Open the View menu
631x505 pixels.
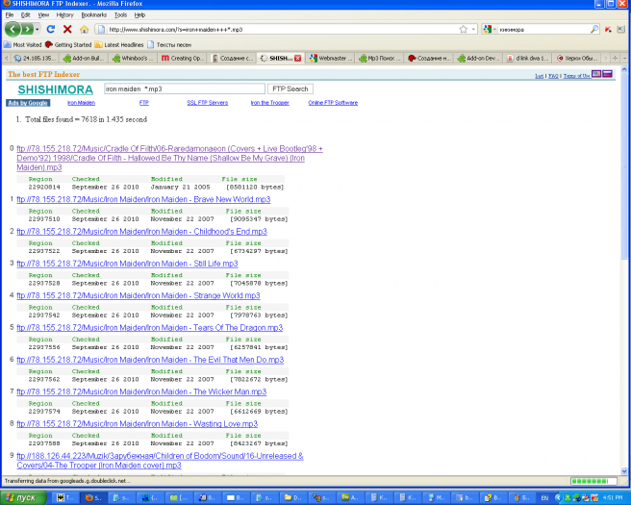[x=43, y=14]
